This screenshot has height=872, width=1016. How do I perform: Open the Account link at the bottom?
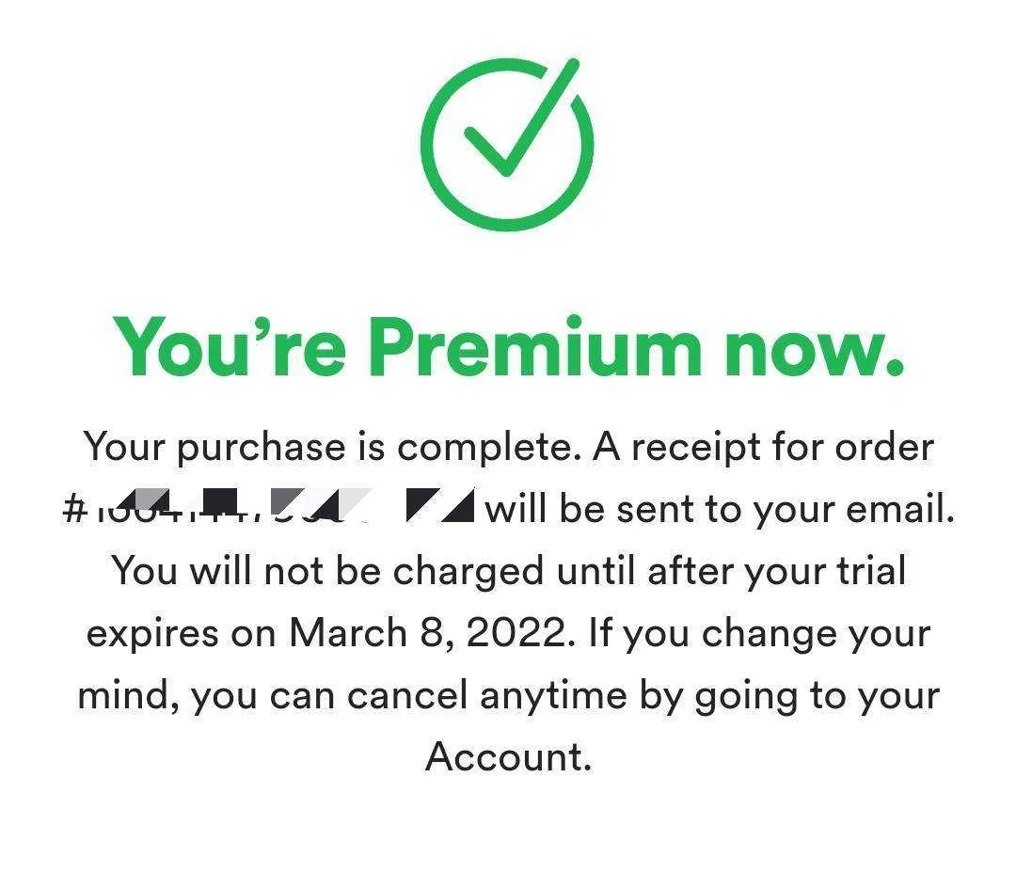click(509, 756)
